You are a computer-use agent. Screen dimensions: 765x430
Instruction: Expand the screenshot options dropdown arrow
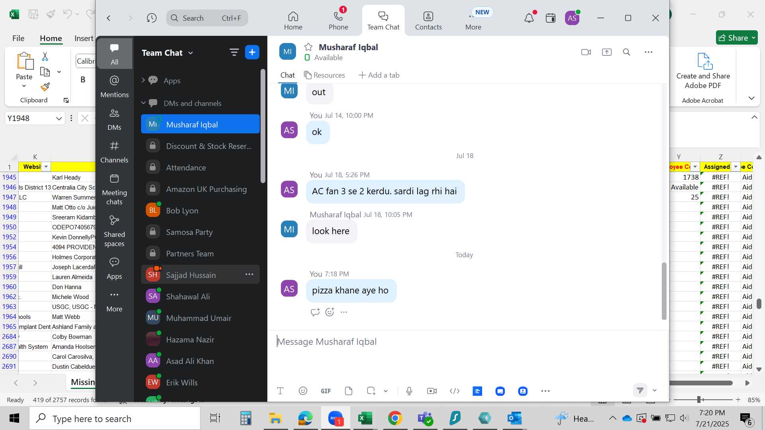386,391
